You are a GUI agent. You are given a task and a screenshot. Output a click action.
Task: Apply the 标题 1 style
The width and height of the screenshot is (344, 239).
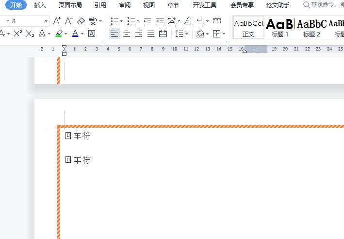click(x=280, y=28)
